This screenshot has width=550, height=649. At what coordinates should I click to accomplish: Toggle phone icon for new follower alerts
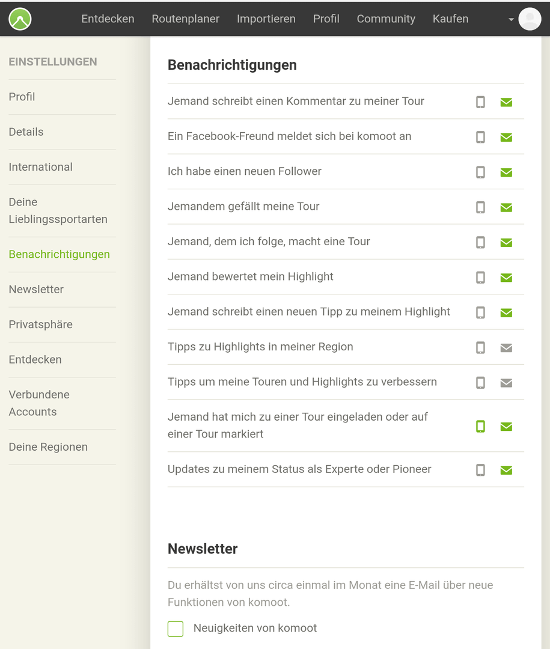[480, 172]
